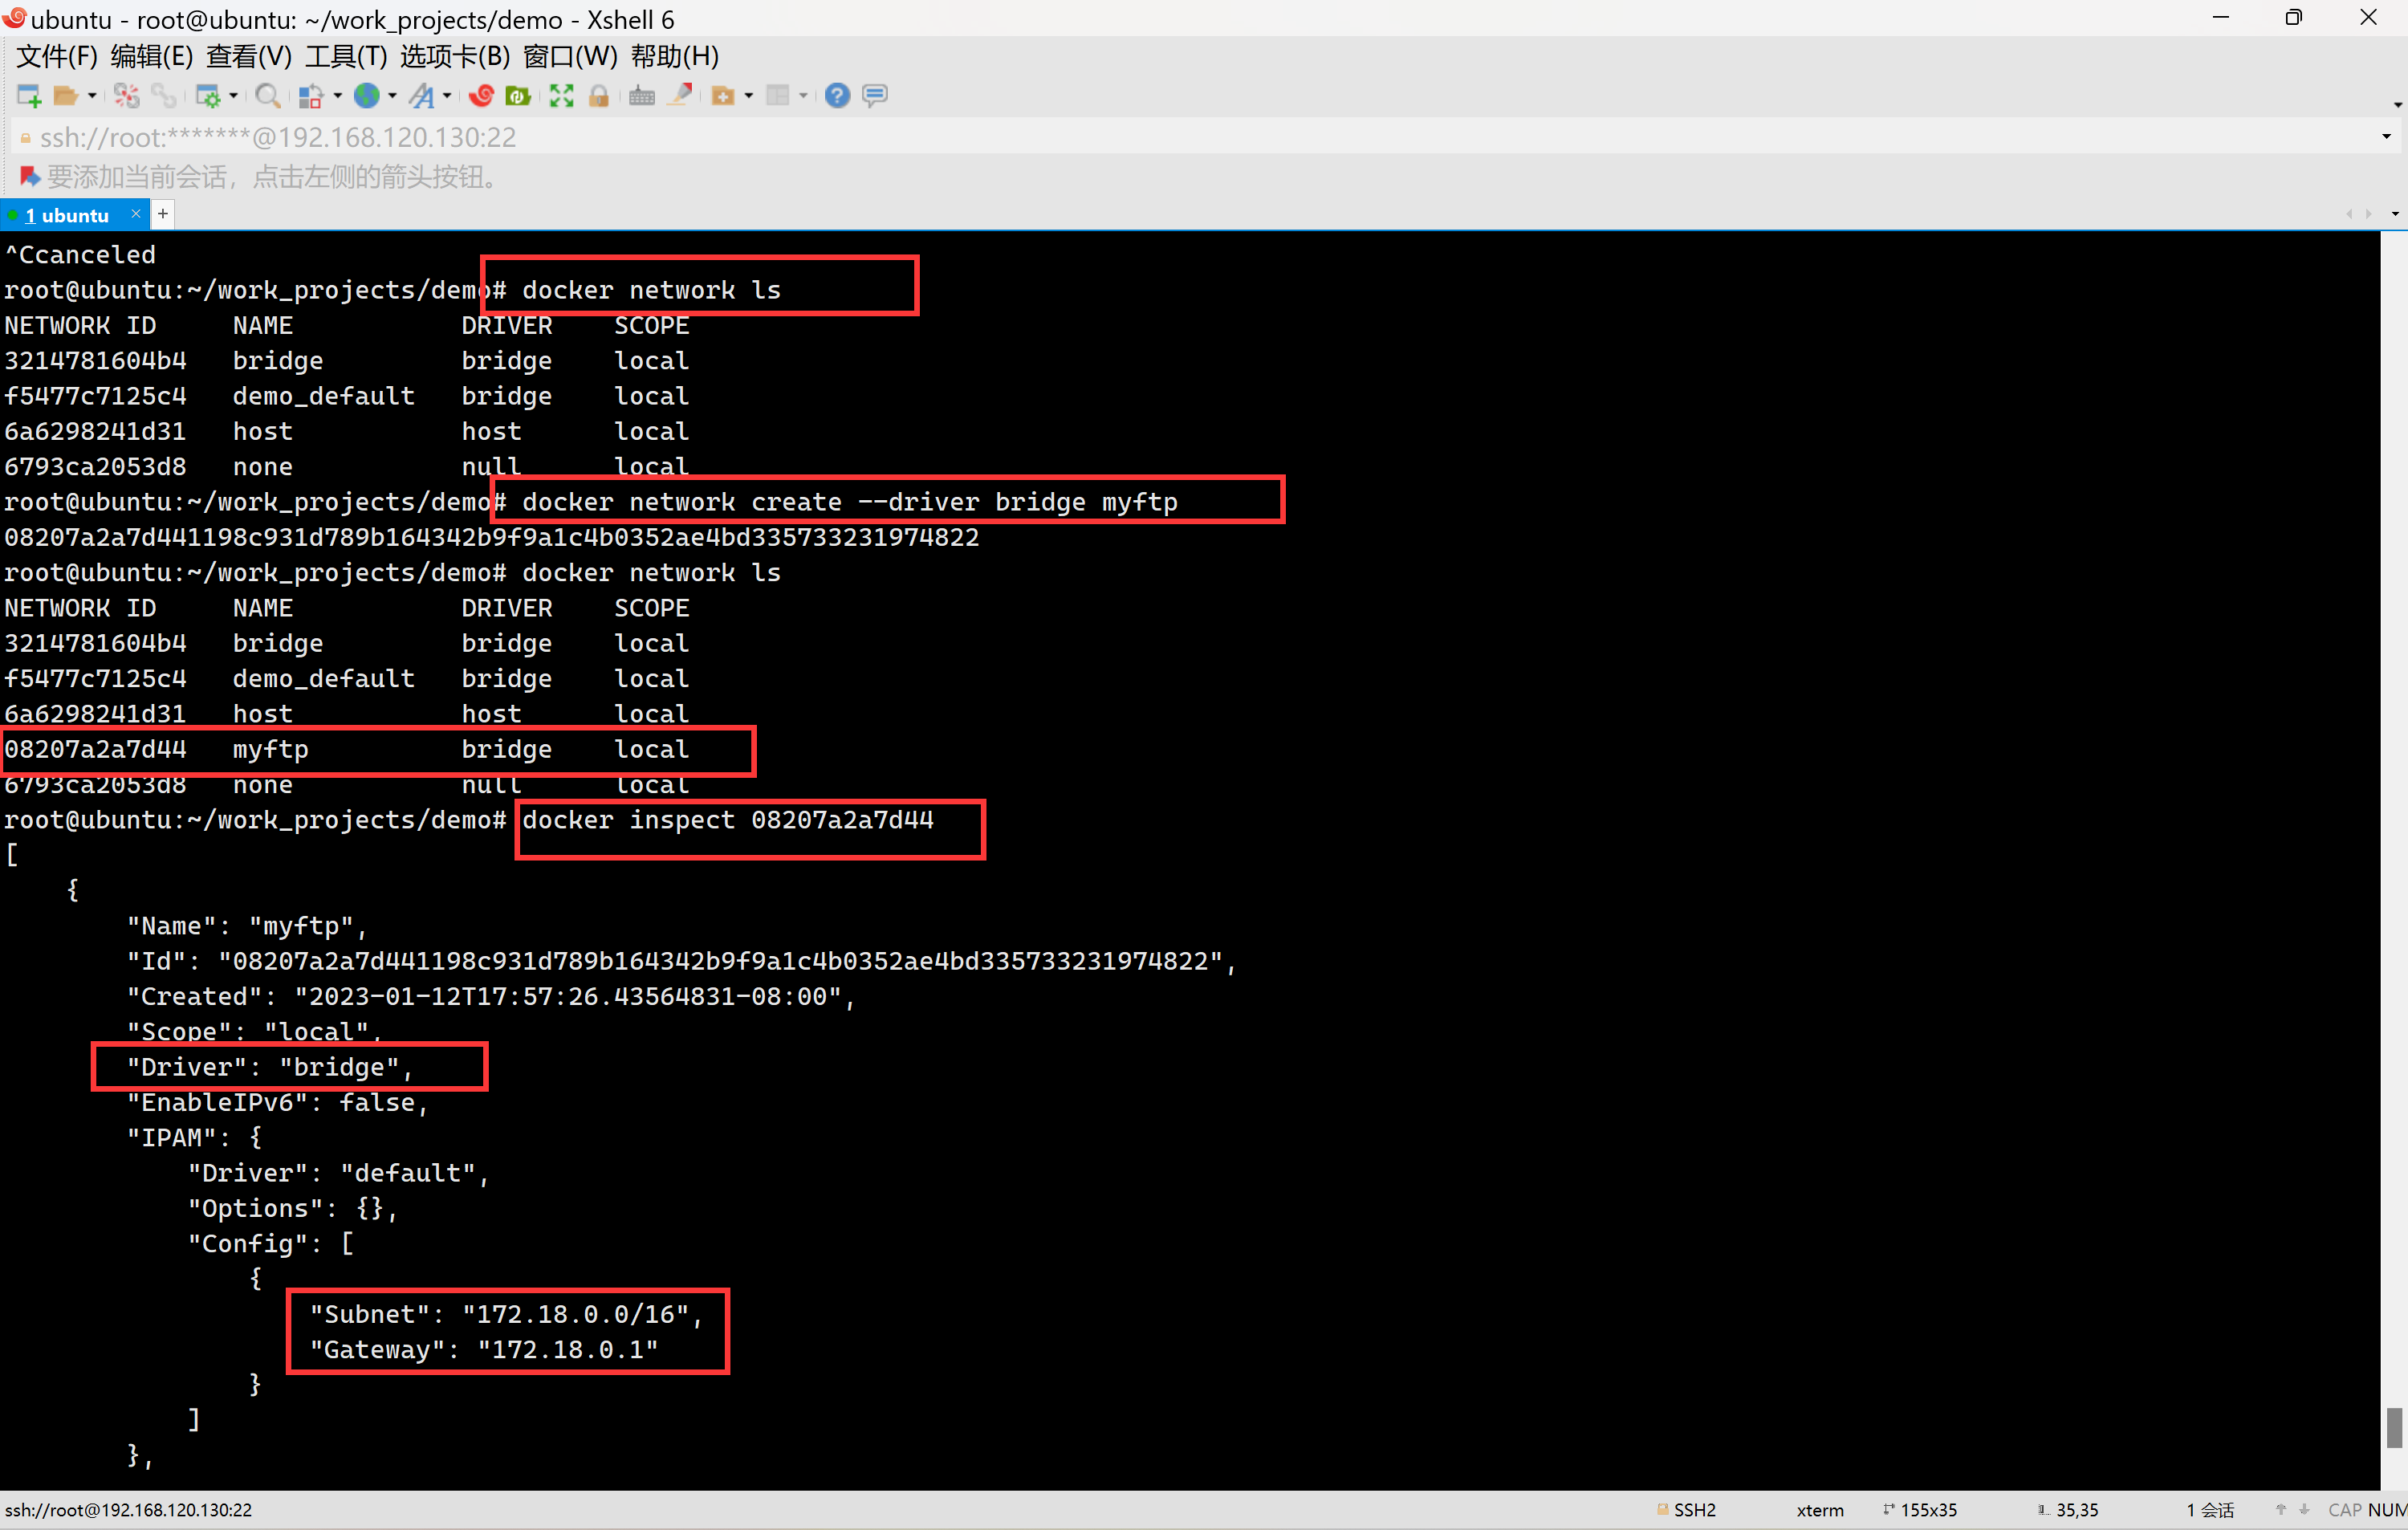Expand the Font dropdown arrow

[447, 96]
